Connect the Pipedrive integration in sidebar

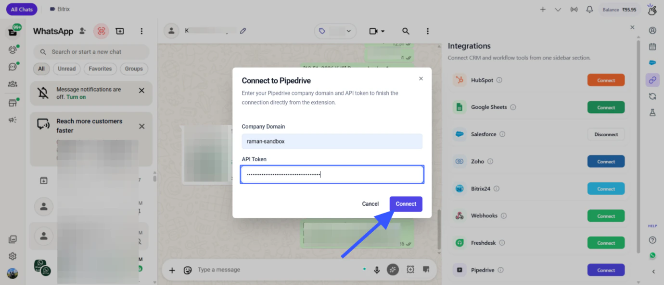[x=606, y=270]
